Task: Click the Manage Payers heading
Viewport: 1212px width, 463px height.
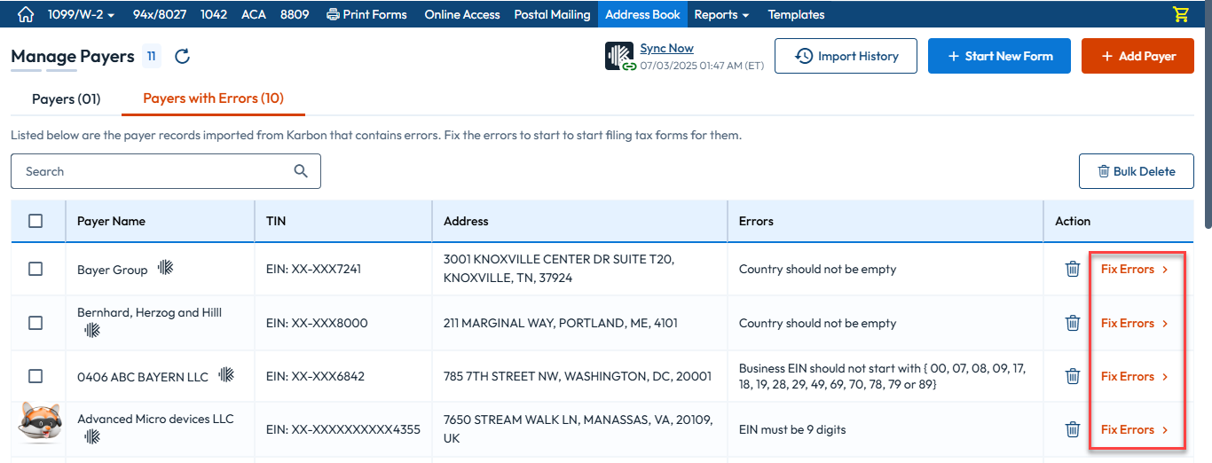Action: 73,57
